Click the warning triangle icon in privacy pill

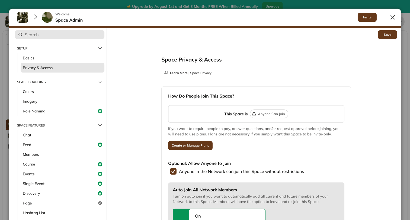pos(254,114)
